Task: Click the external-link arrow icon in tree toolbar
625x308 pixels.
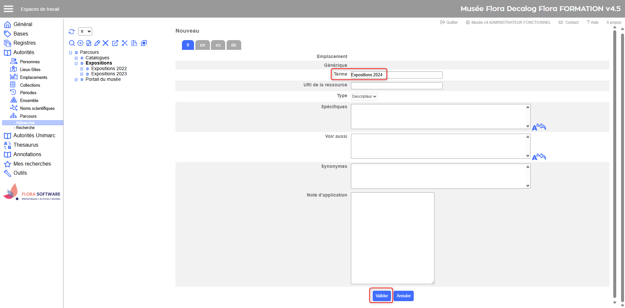Action: pos(115,43)
